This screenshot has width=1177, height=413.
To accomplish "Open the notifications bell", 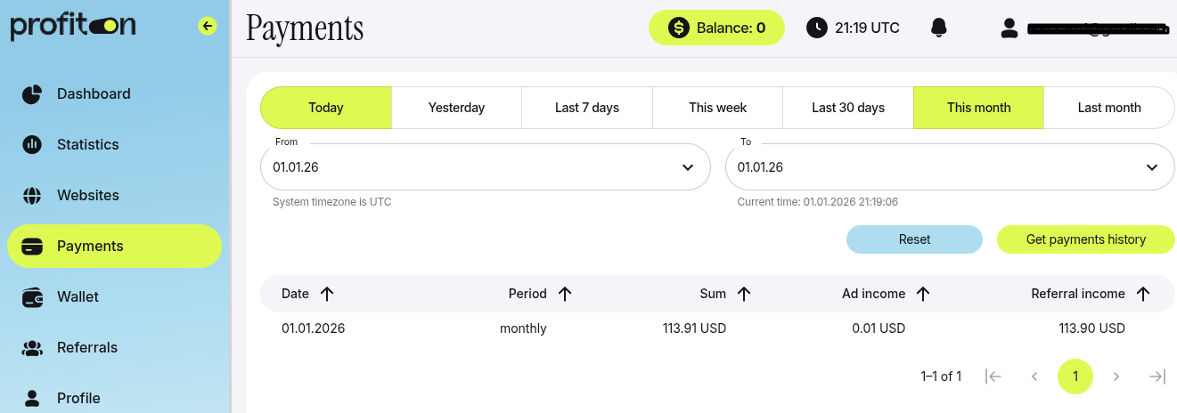I will pyautogui.click(x=938, y=28).
